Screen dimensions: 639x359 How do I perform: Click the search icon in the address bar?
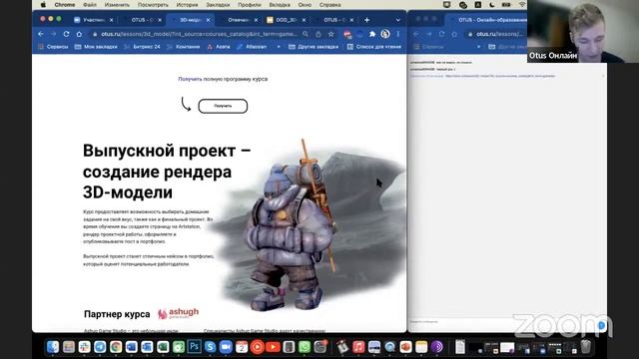pyautogui.click(x=306, y=34)
